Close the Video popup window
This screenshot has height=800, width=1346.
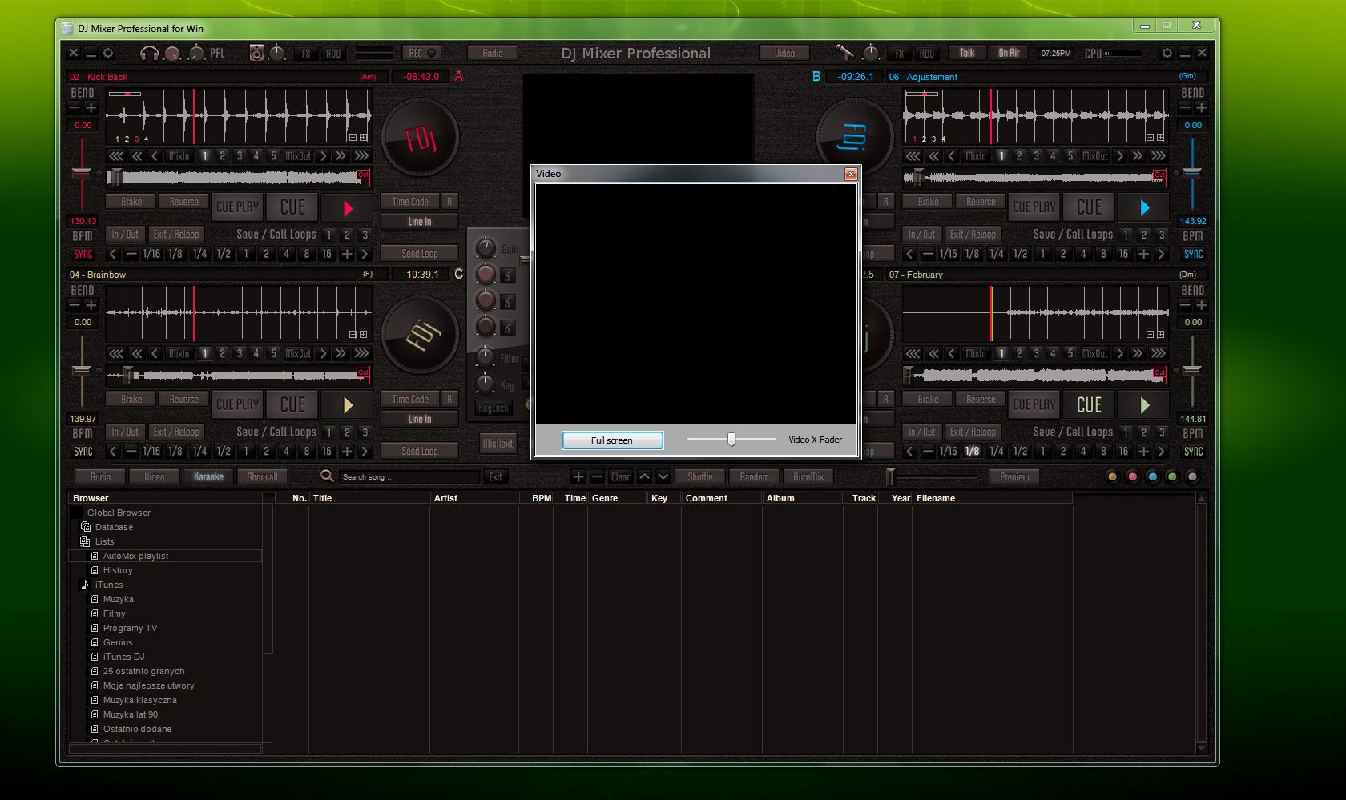pos(851,174)
